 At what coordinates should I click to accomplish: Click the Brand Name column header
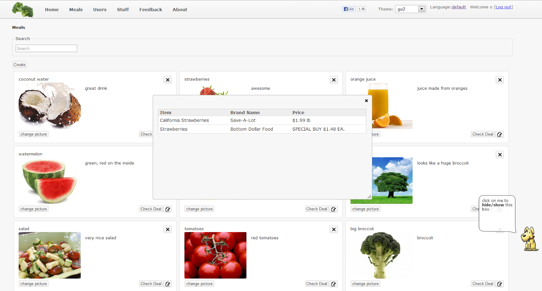click(x=245, y=113)
